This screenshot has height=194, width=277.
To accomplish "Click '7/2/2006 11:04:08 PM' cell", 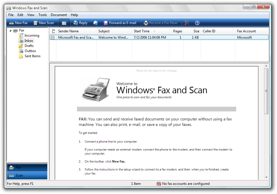I will tap(150, 37).
